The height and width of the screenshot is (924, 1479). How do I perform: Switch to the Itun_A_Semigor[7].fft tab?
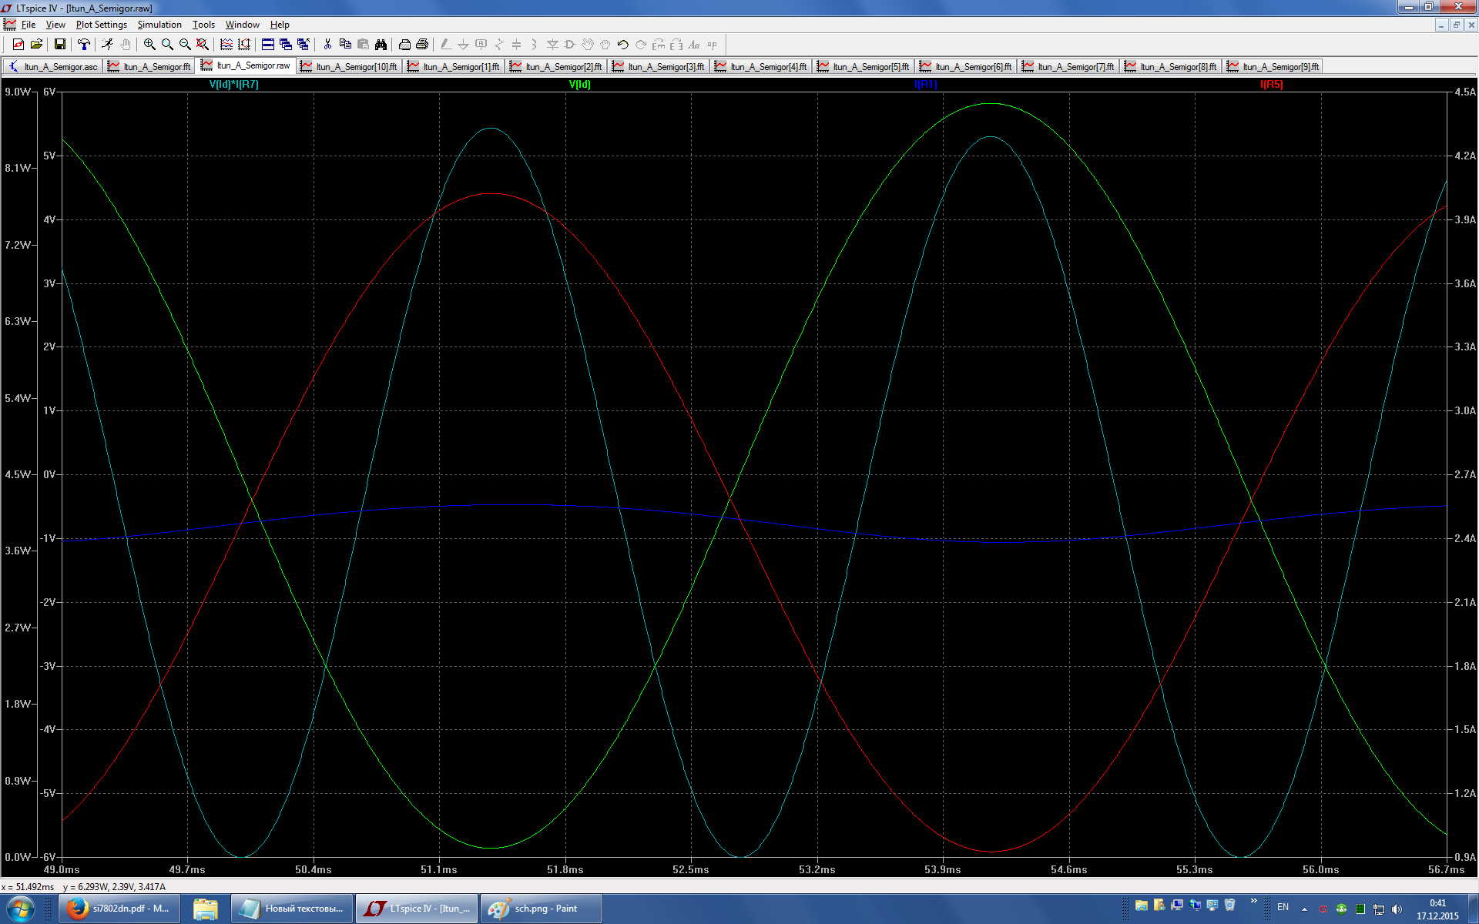click(1069, 67)
